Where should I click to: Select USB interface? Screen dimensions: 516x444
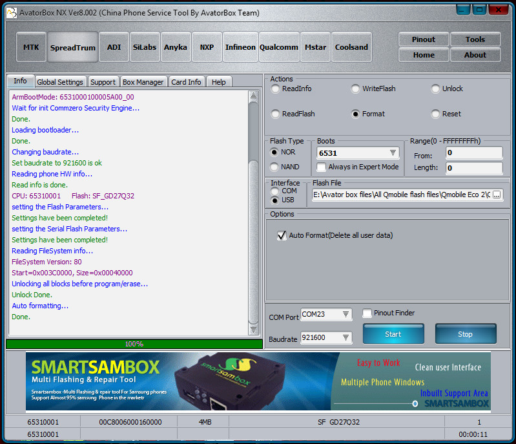pyautogui.click(x=283, y=200)
